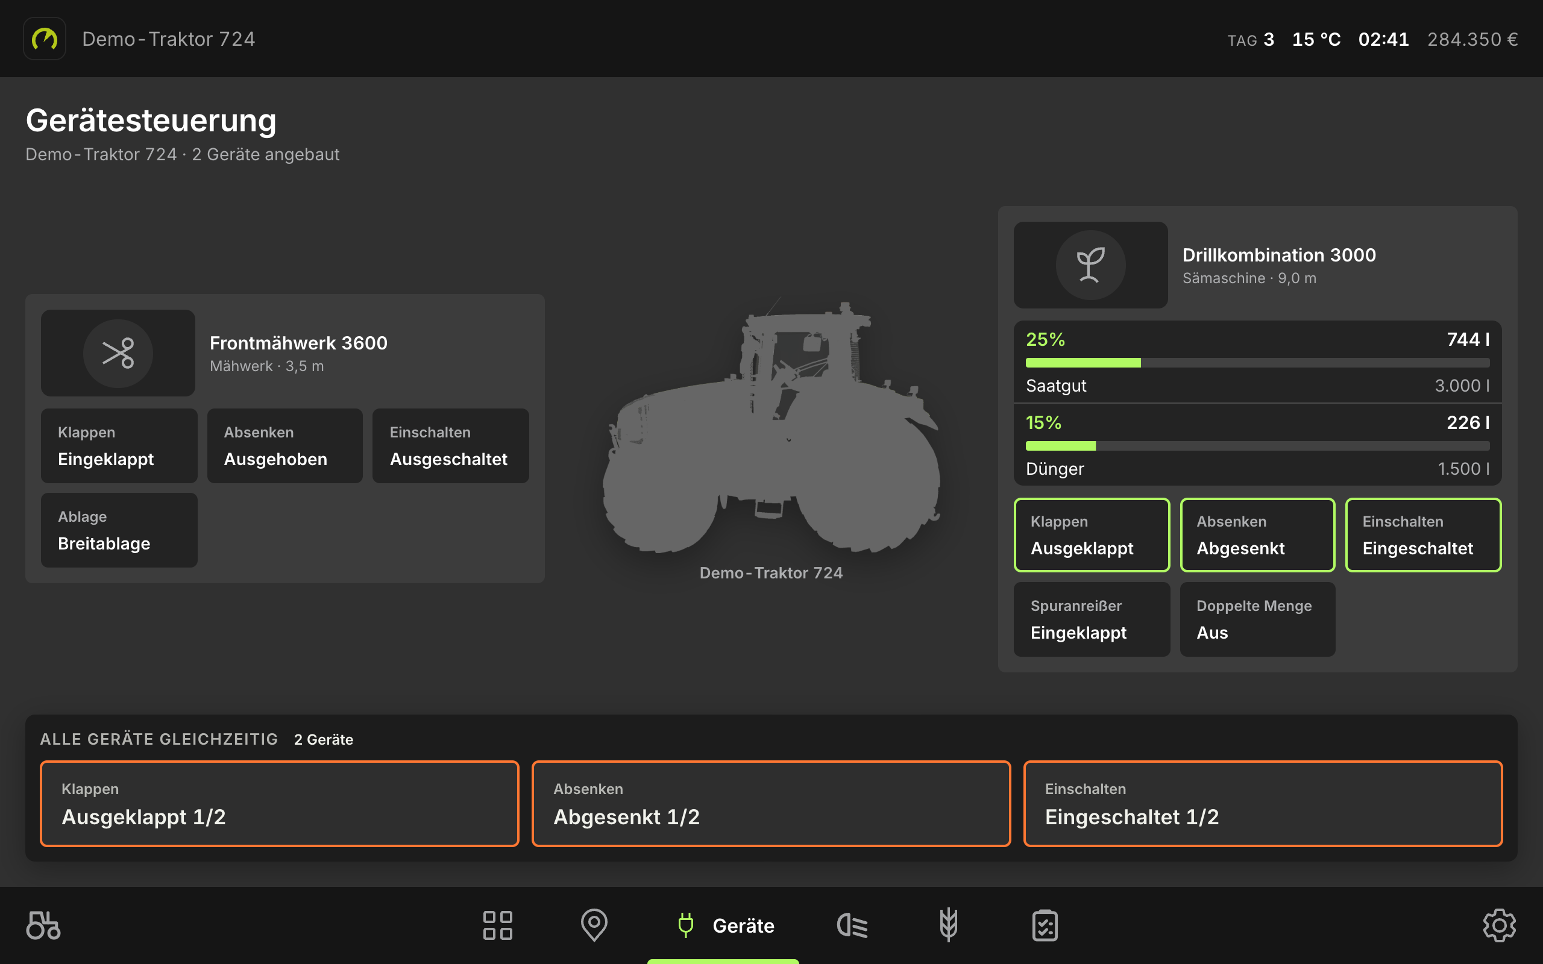Toggle Frontmähwerk Klappen Eingeklappt
The height and width of the screenshot is (964, 1543).
[x=119, y=446]
